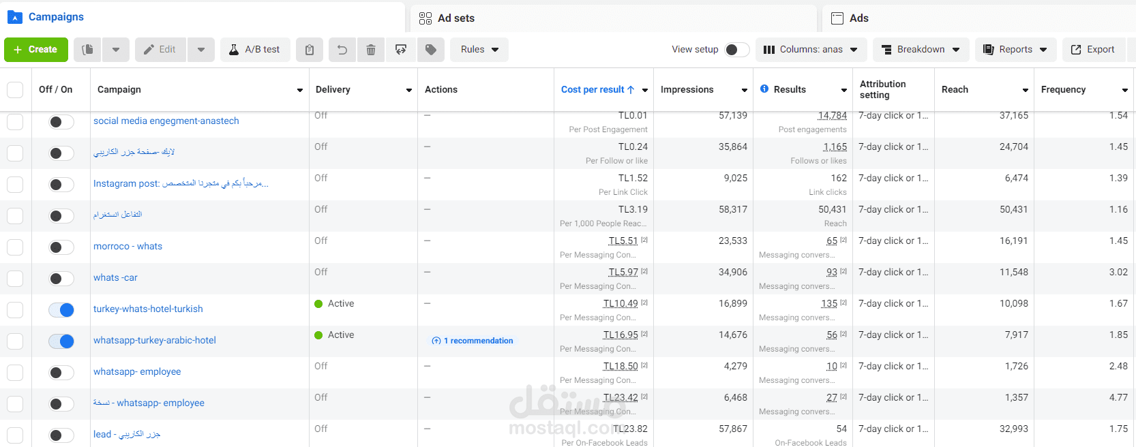Screen dimensions: 1136x447
Task: Open the Rules dropdown
Action: point(479,50)
